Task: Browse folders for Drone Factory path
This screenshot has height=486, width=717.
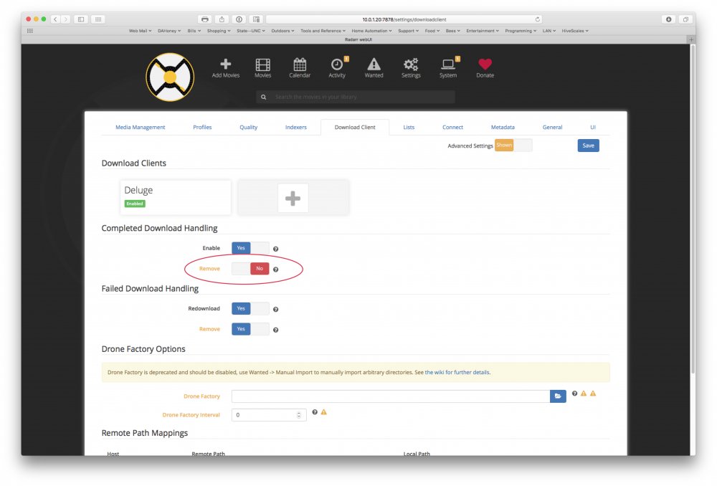Action: pos(558,396)
